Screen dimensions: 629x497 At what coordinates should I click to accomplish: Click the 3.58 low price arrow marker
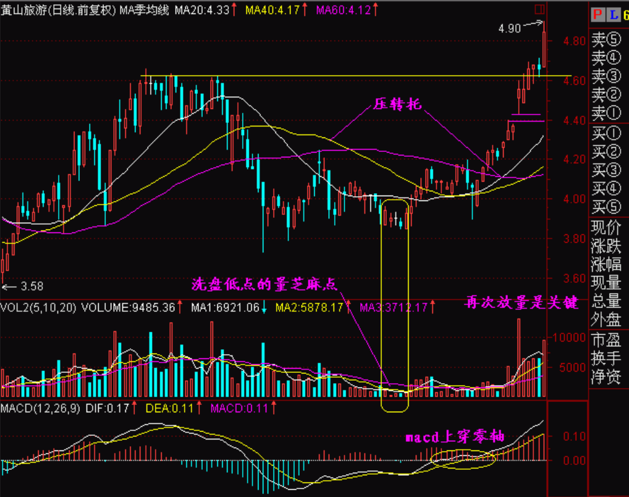tap(23, 286)
